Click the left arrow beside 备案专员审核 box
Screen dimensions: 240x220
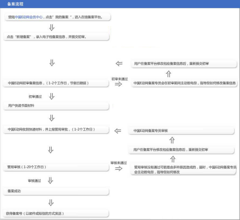tap(118, 131)
